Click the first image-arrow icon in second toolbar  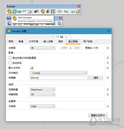tap(9, 23)
